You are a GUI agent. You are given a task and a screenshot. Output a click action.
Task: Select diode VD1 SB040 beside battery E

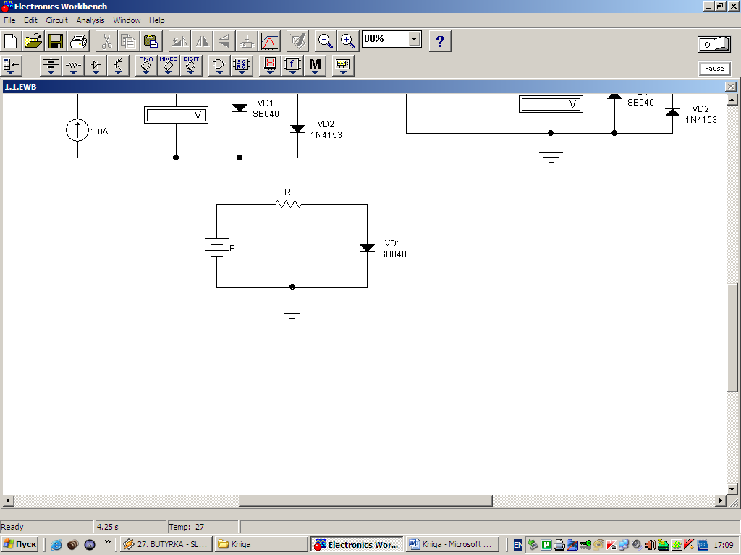367,248
